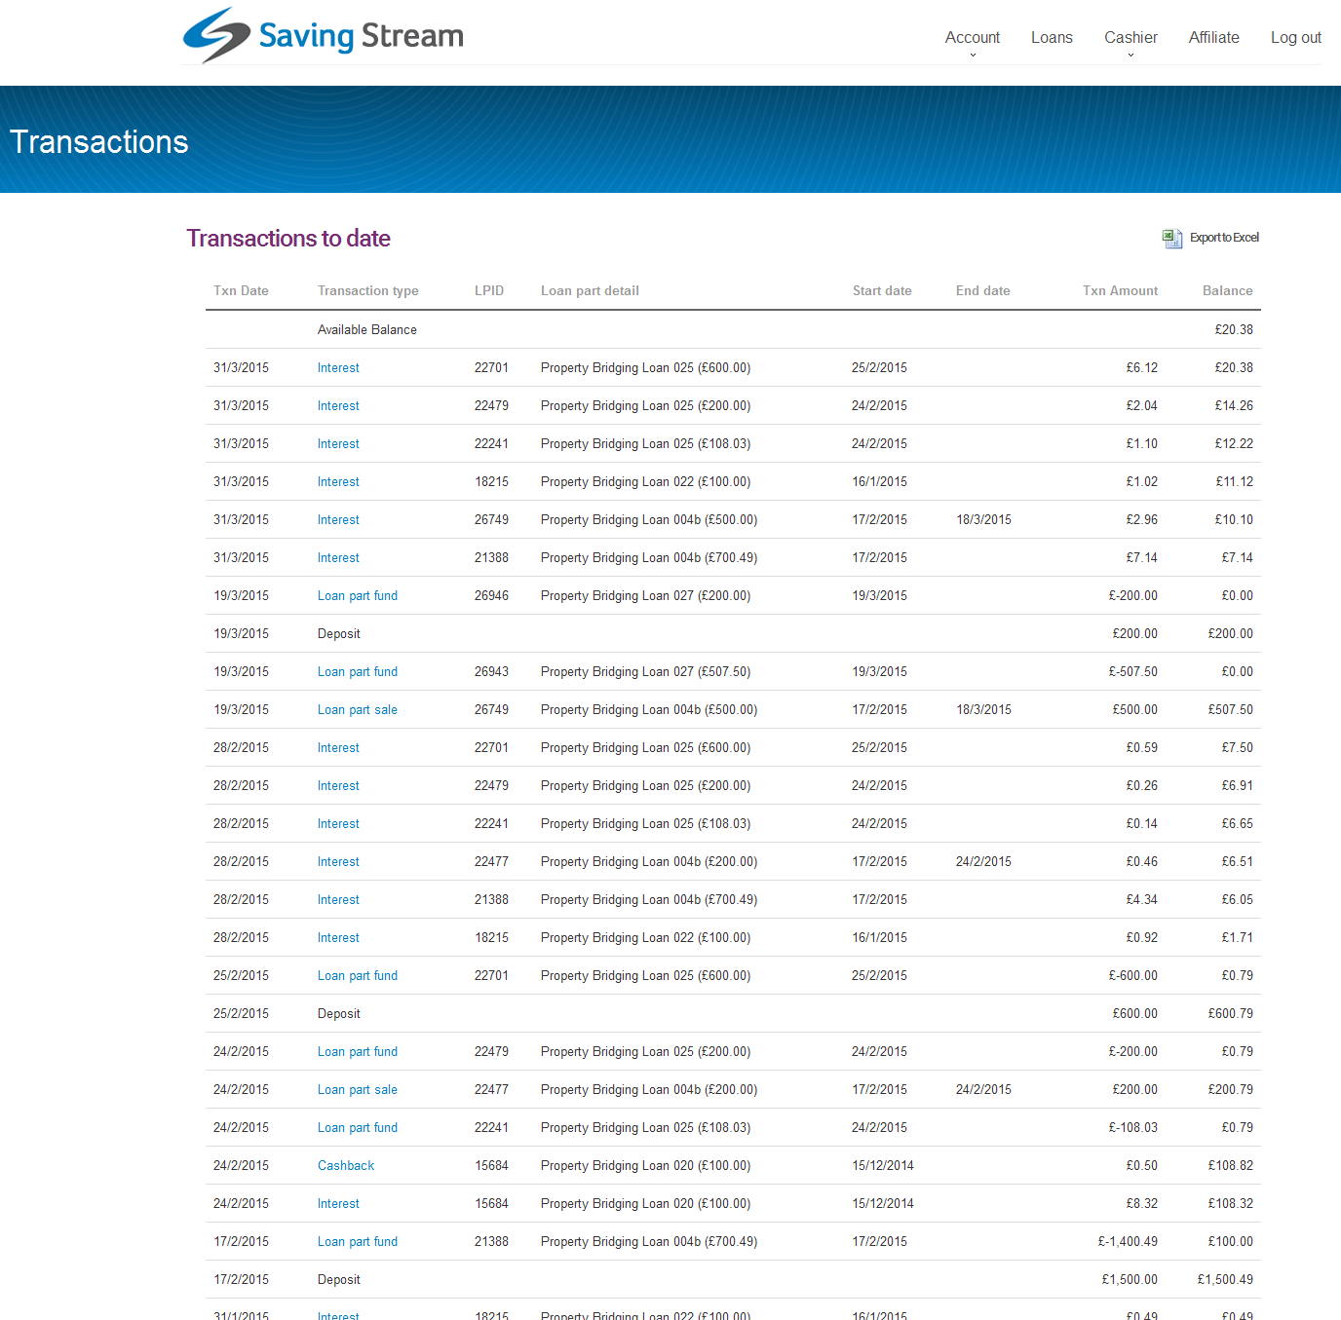Screen dimensions: 1341x1320
Task: Click the £600.79 balance value
Action: pos(1230,1013)
